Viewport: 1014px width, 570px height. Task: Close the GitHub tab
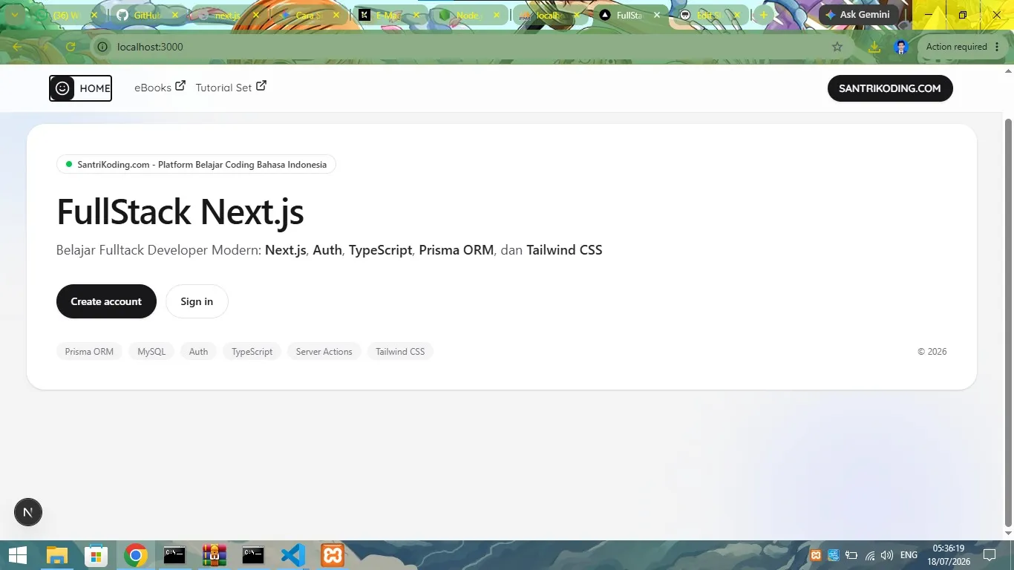[x=174, y=15]
